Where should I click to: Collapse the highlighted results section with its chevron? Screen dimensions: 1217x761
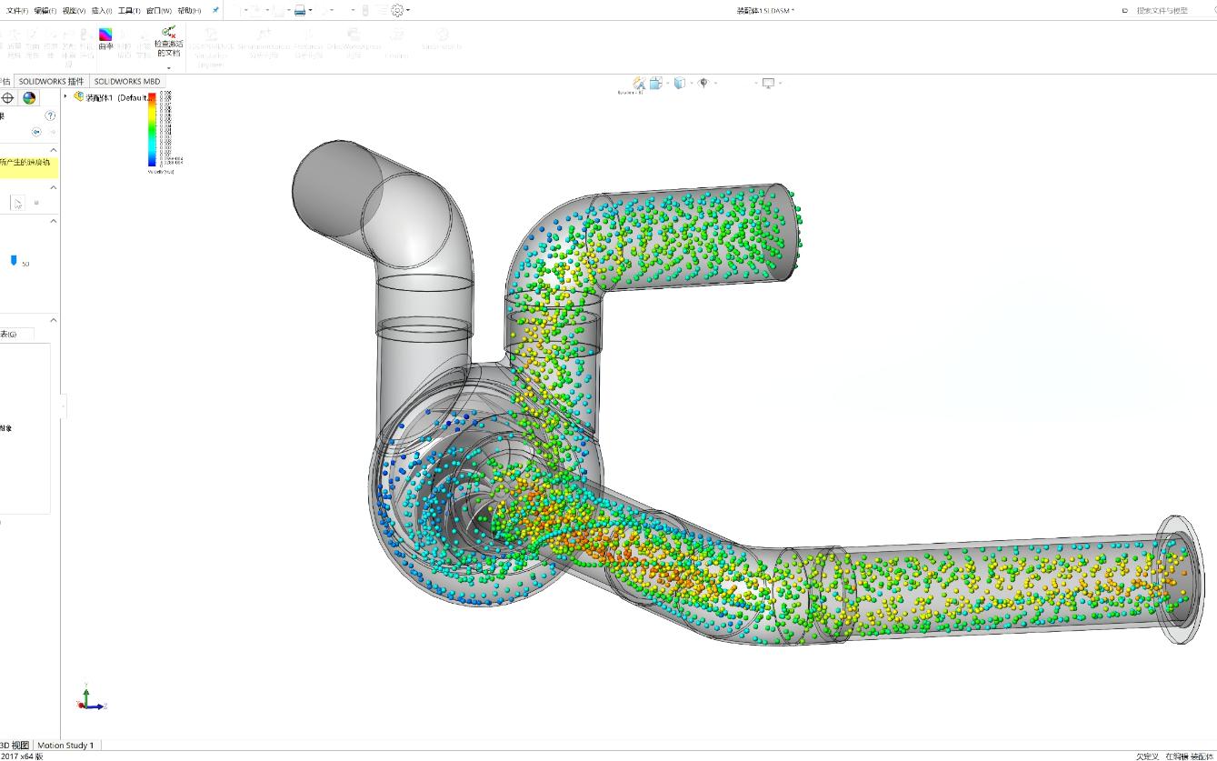(53, 150)
